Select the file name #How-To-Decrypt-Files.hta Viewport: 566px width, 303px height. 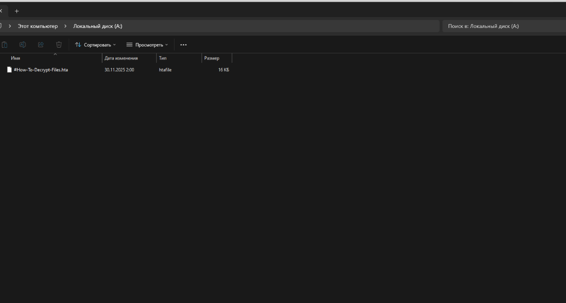tap(41, 70)
